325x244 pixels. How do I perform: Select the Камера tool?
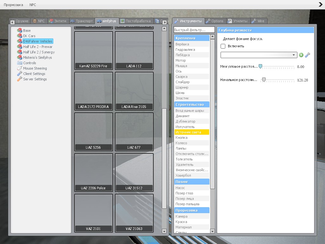click(192, 216)
